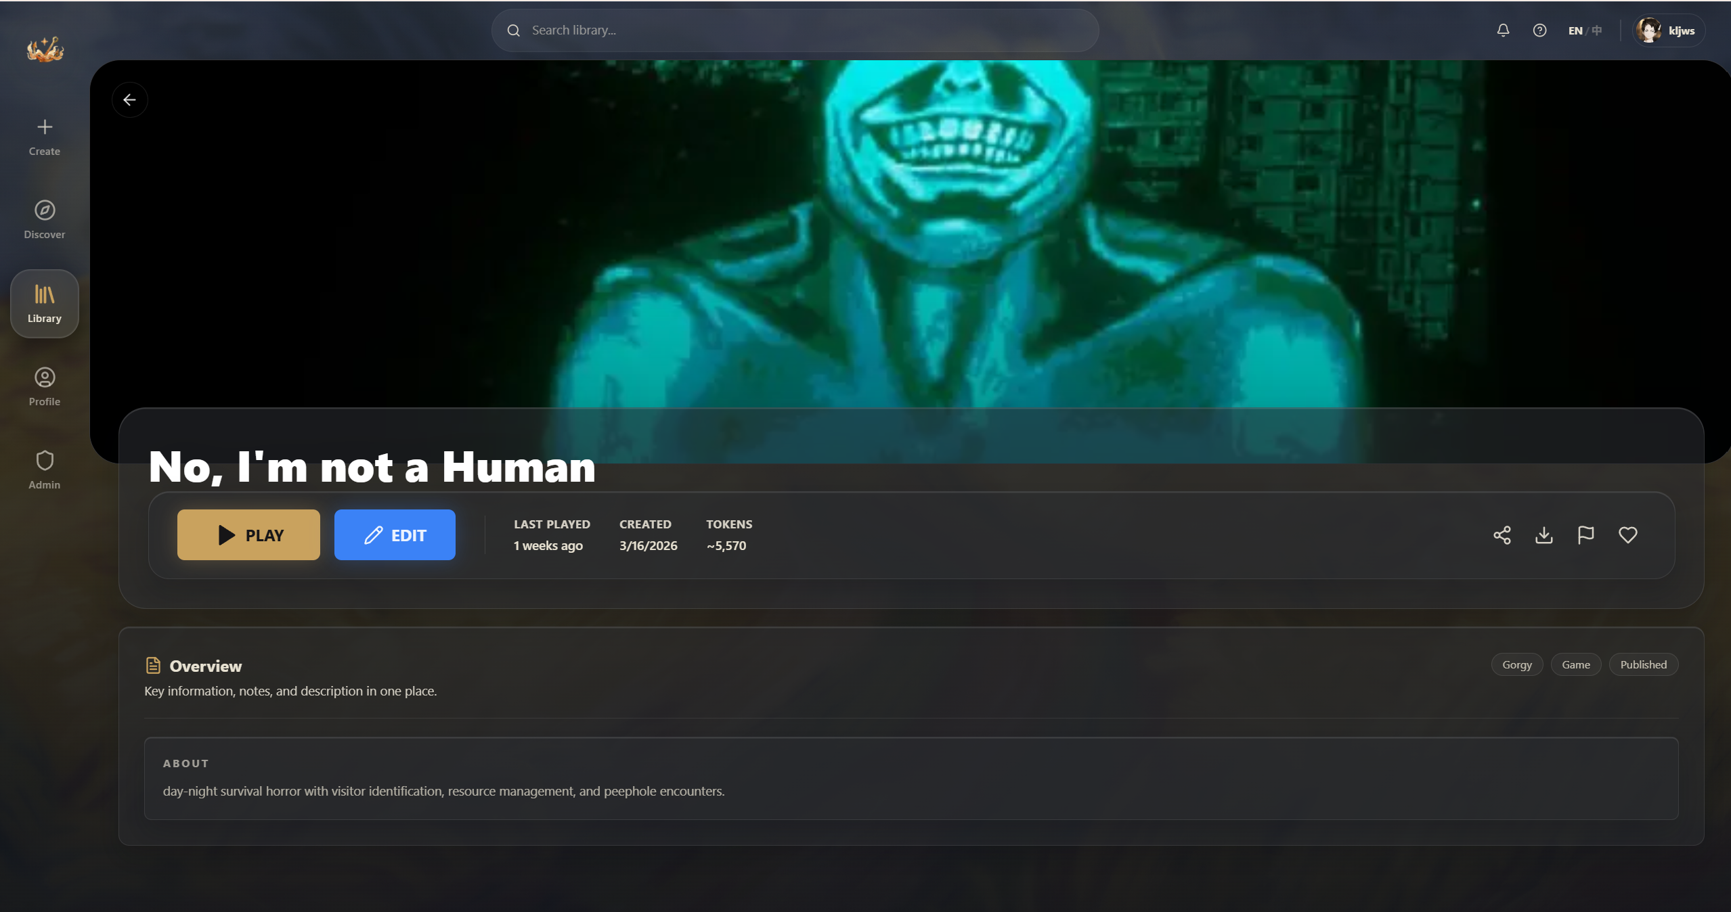Favorite the game with heart icon

(x=1627, y=535)
